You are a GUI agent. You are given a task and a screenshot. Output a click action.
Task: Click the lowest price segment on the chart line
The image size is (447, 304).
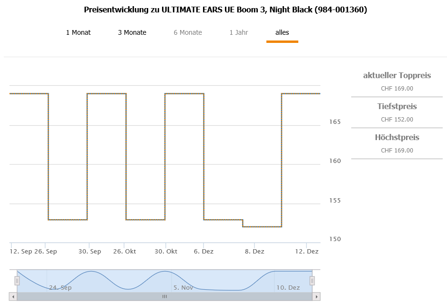point(262,227)
